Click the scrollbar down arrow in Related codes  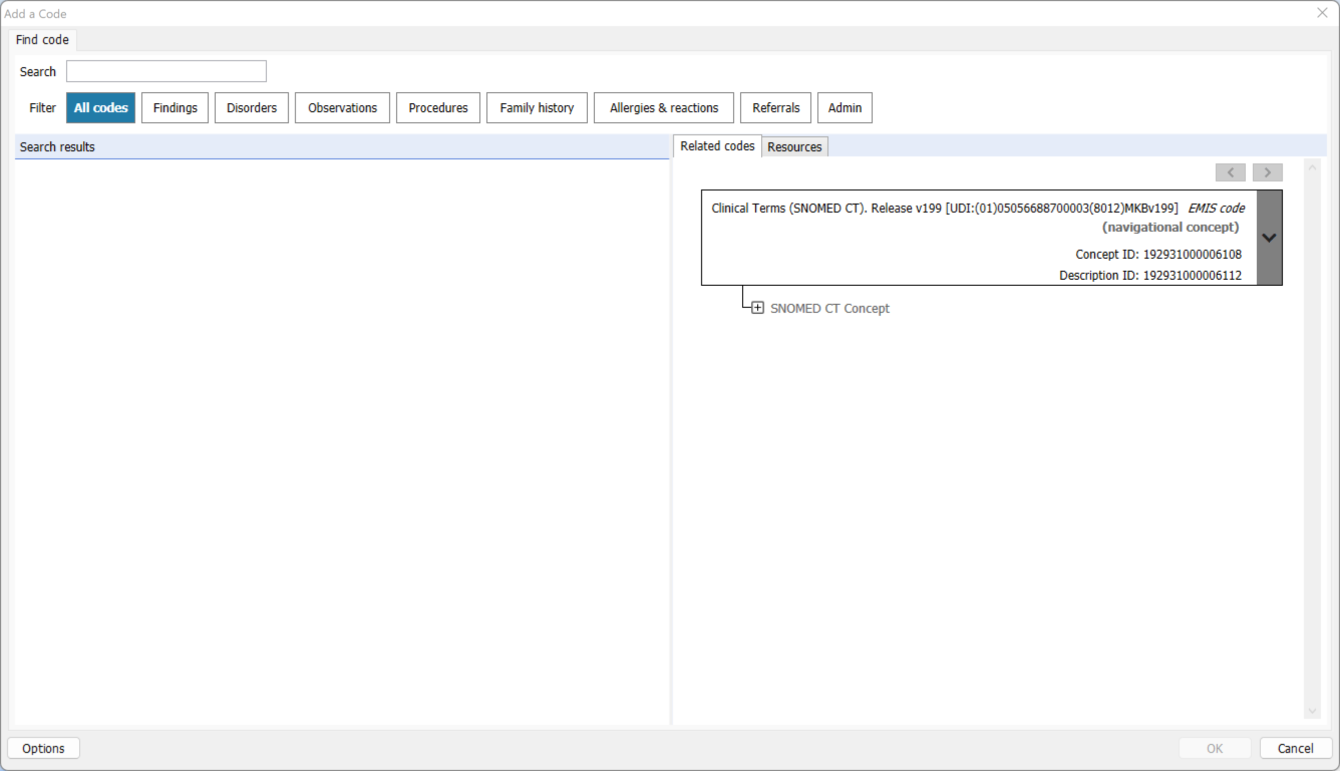coord(1312,711)
